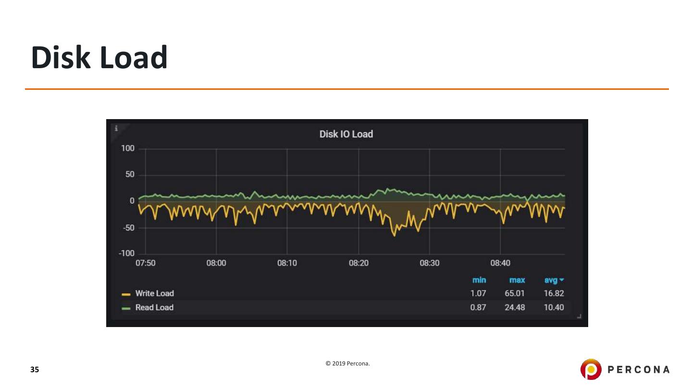Click the -50 y-axis label
Viewport: 692px width, 389px height.
[x=129, y=228]
